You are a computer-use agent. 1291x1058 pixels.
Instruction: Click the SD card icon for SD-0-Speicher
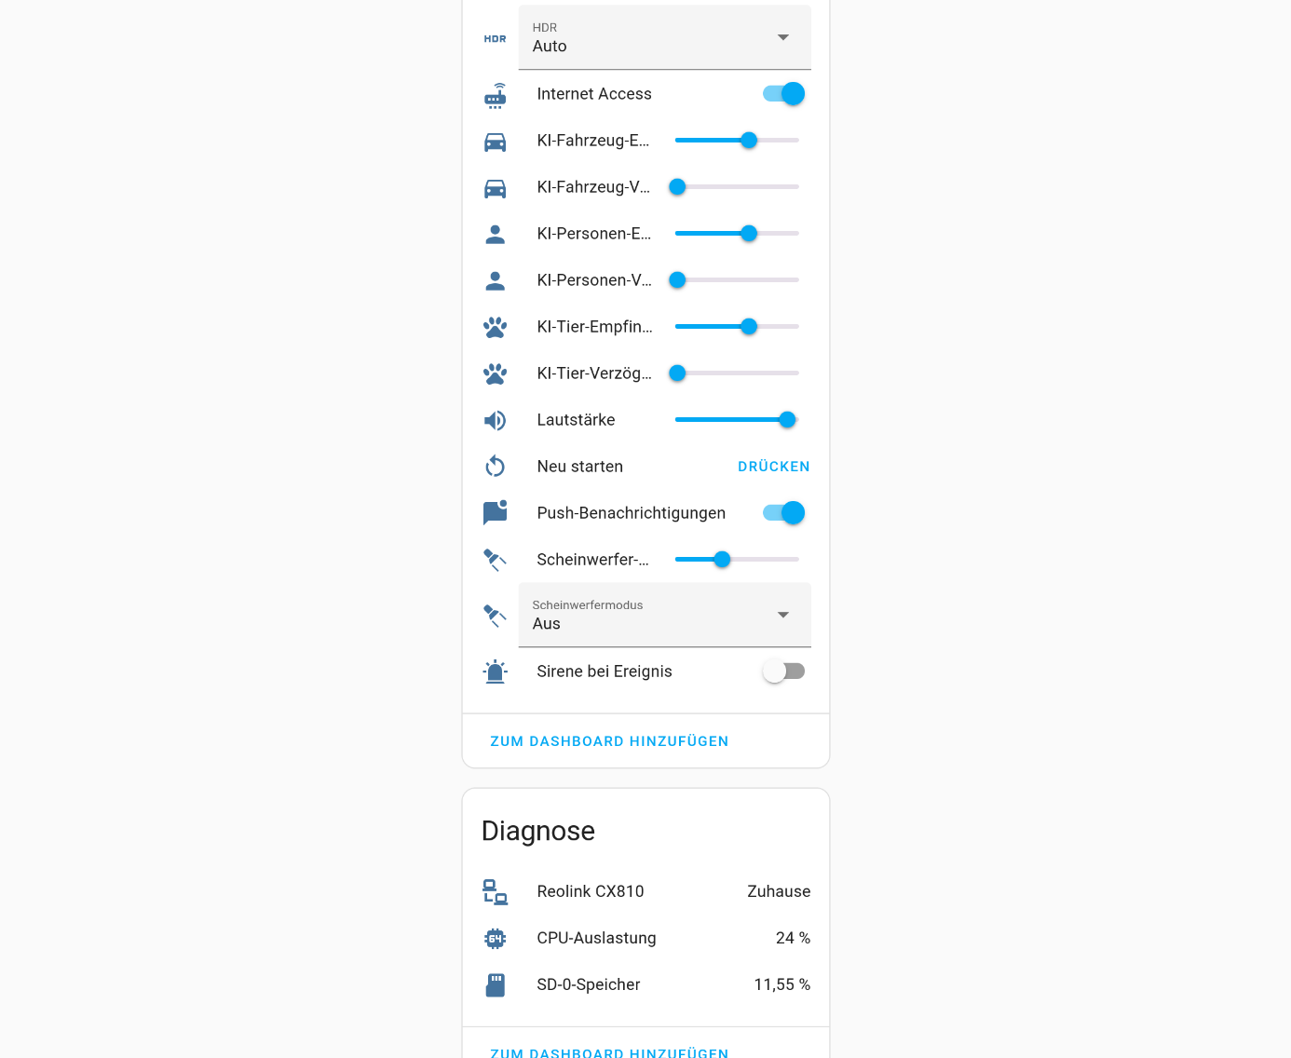(x=495, y=985)
